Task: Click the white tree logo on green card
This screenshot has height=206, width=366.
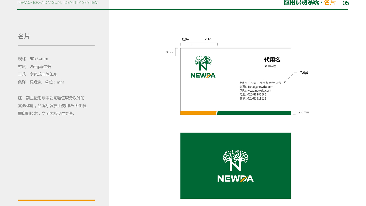Action: [236, 160]
